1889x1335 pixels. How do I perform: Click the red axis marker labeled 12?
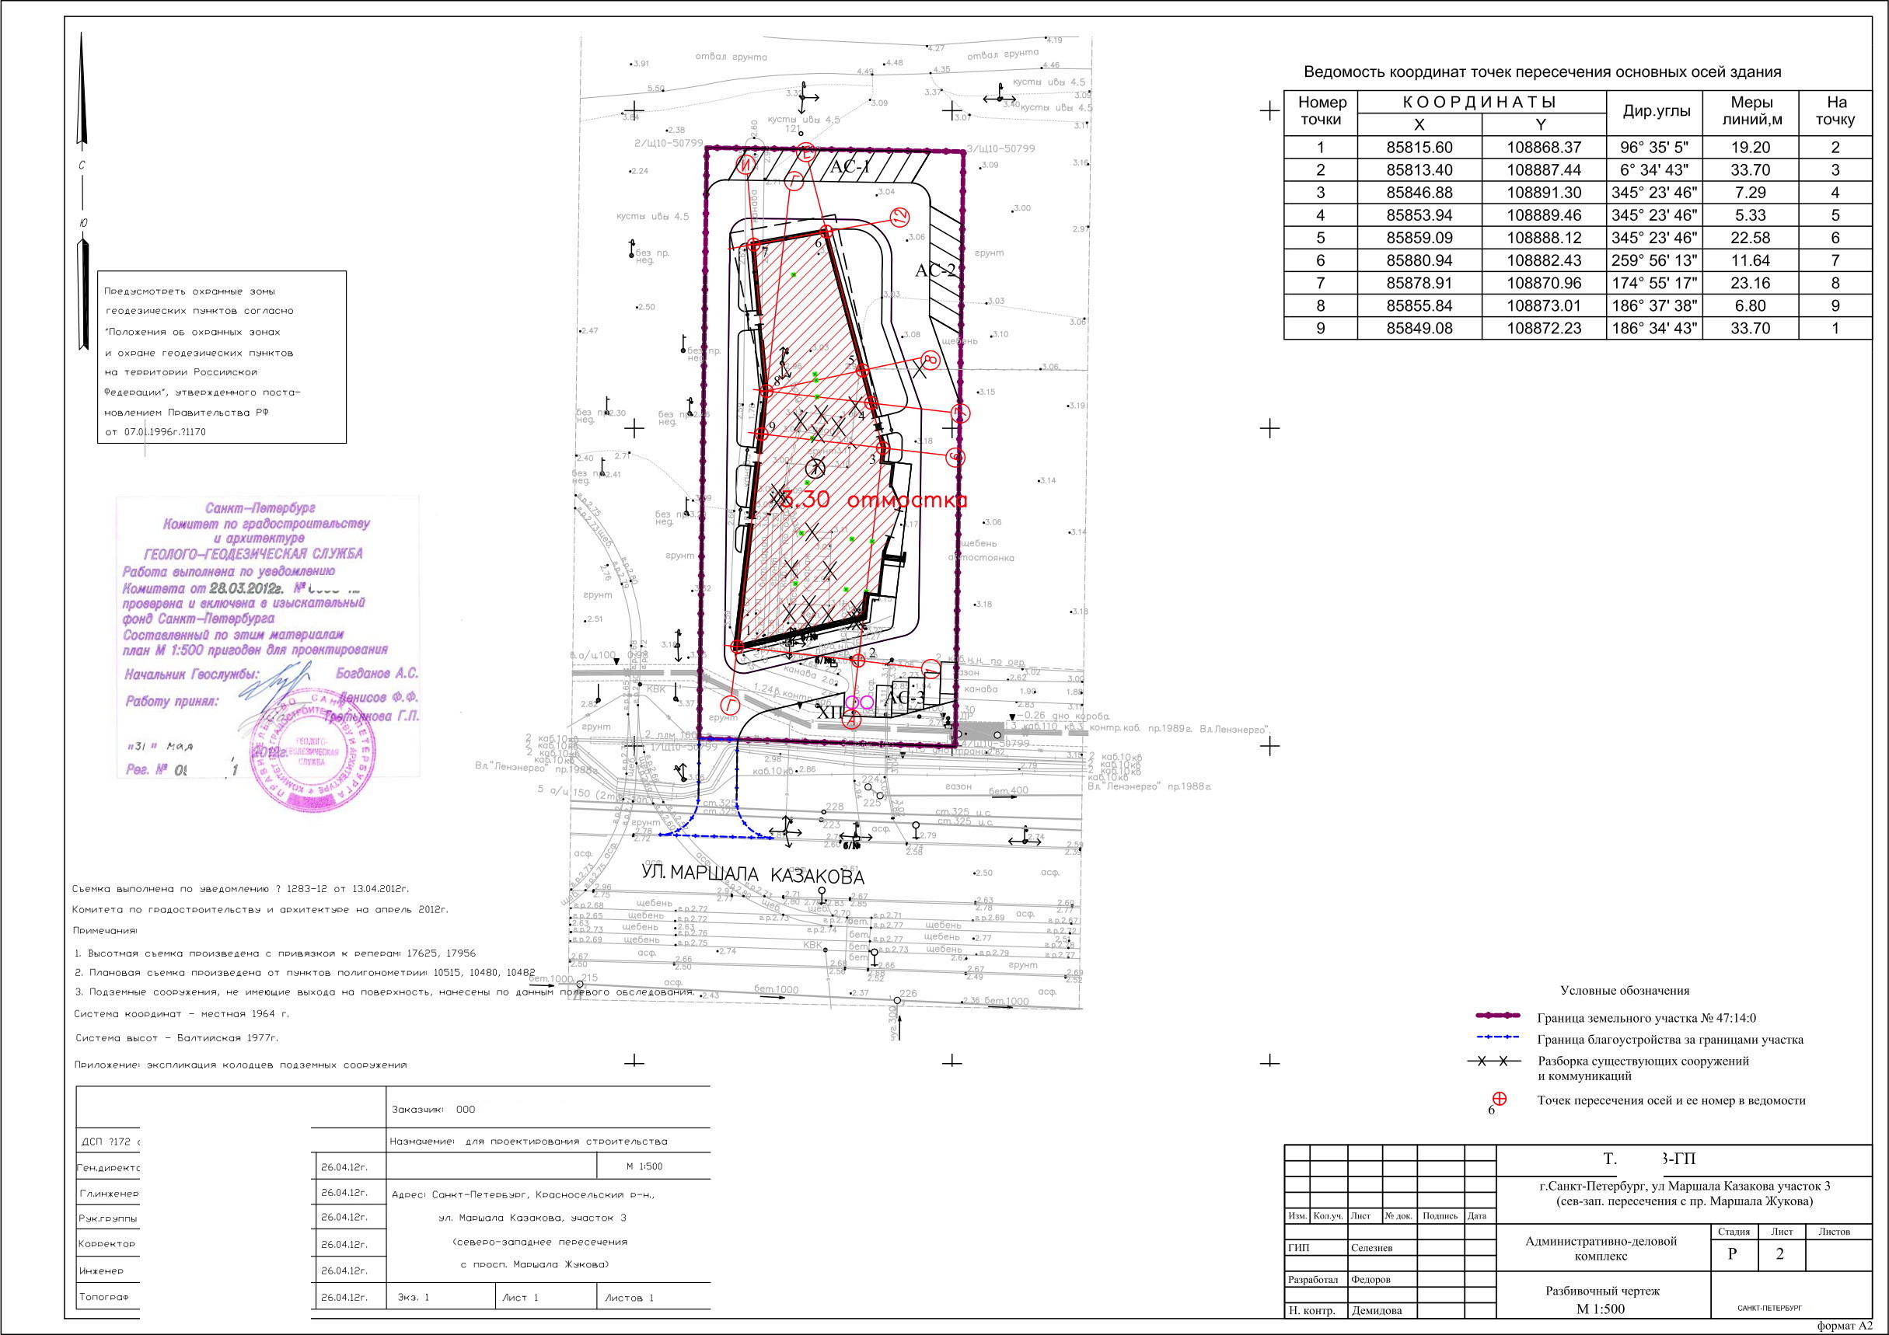[x=900, y=218]
